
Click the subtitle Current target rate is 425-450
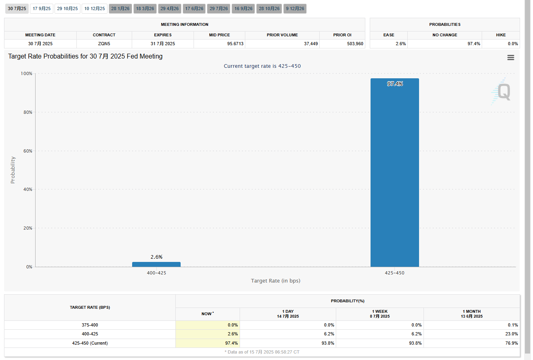[x=262, y=66]
